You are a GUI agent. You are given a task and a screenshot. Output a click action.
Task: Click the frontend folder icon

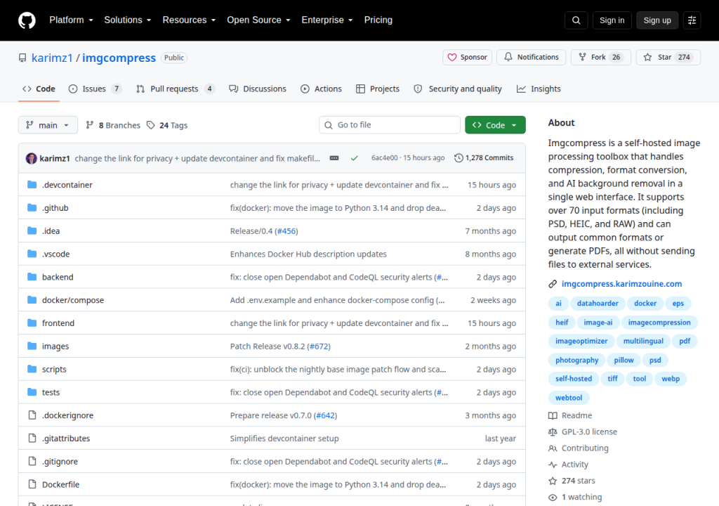[x=32, y=323]
